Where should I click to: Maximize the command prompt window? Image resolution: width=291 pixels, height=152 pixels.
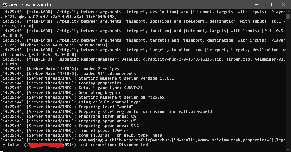coord(270,4)
